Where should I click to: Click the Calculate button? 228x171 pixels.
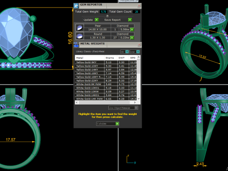(x=108, y=123)
